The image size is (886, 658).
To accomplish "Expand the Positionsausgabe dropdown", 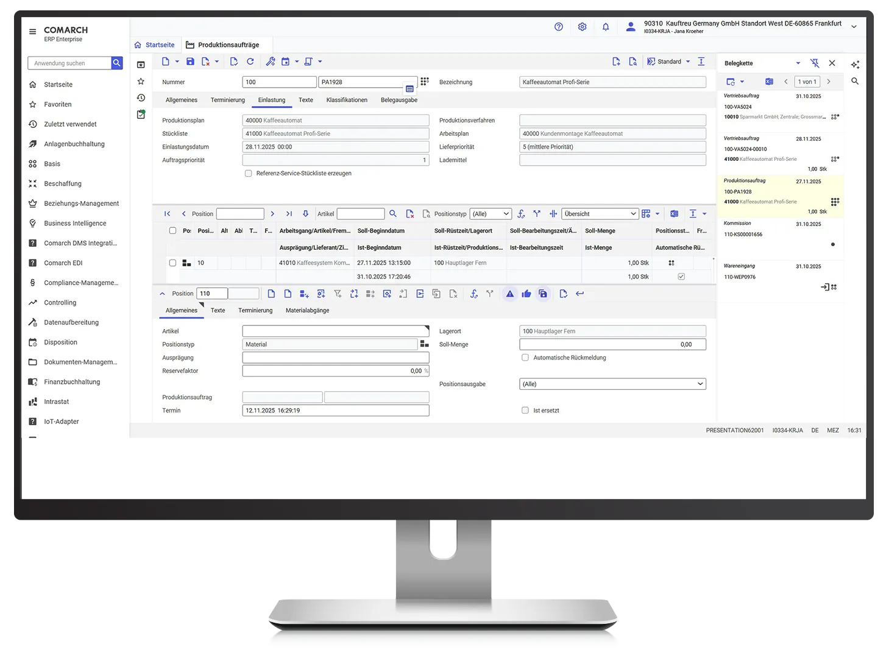I will (x=612, y=384).
